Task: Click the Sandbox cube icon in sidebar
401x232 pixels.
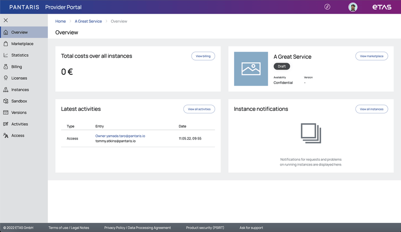Action: pyautogui.click(x=6, y=101)
